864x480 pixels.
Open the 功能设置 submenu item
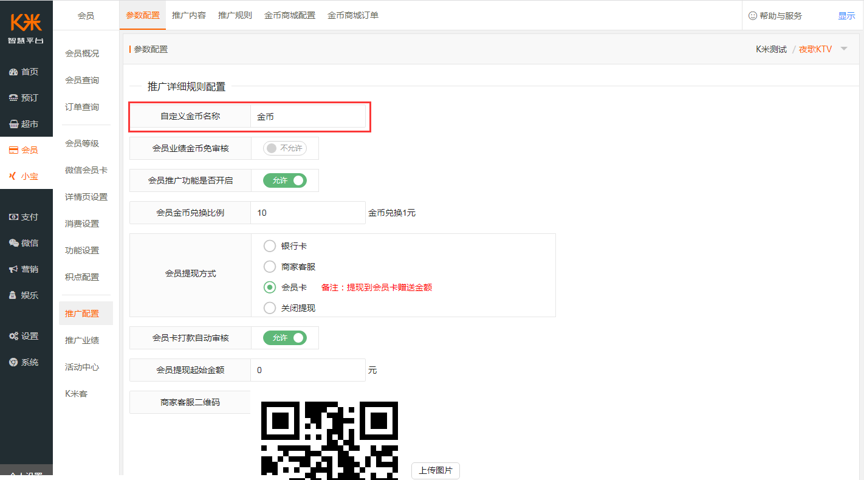(x=82, y=250)
